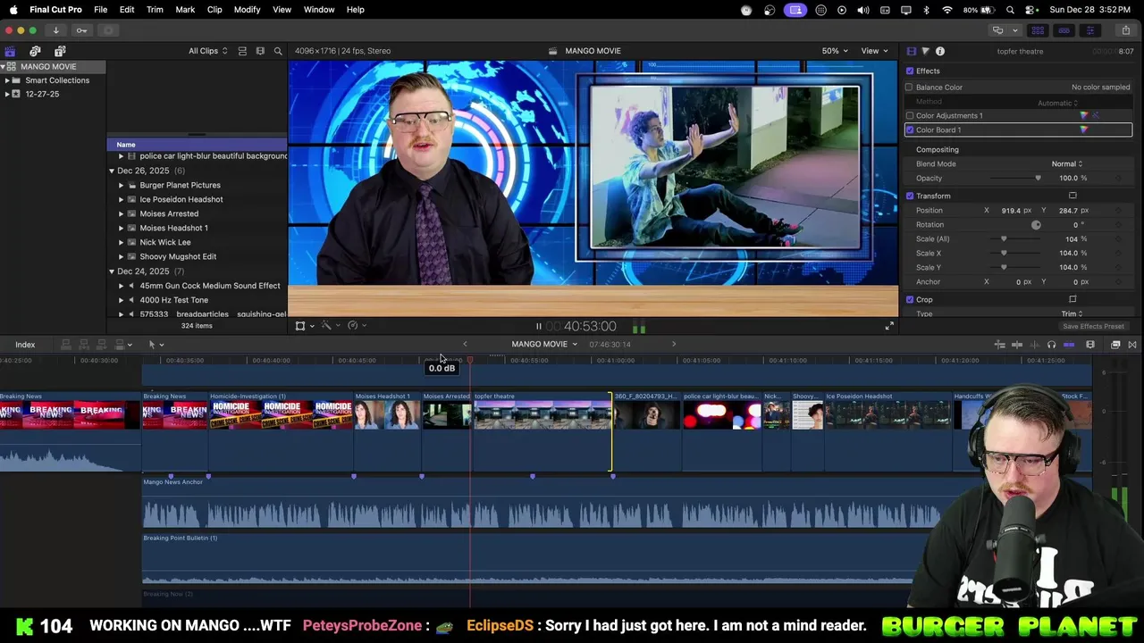Viewport: 1144px width, 643px height.
Task: Click the Share export icon
Action: (x=1126, y=30)
